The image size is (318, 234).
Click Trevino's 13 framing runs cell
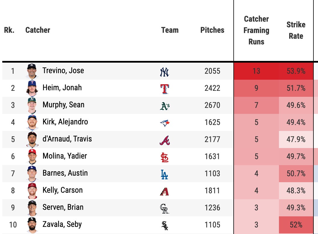pos(256,71)
